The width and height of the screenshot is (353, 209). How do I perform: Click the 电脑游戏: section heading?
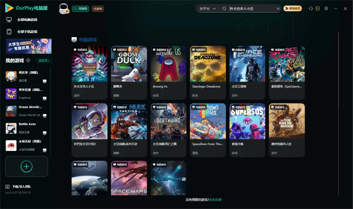coord(88,40)
